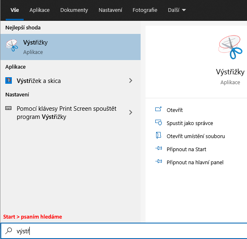This screenshot has height=239, width=247.
Task: Switch to the Aplikace tab
Action: point(40,10)
